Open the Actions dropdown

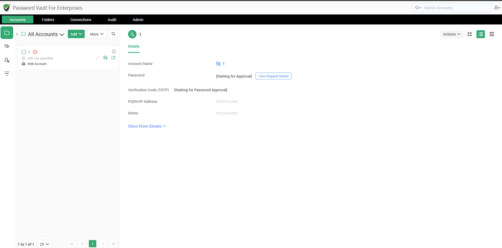click(452, 34)
